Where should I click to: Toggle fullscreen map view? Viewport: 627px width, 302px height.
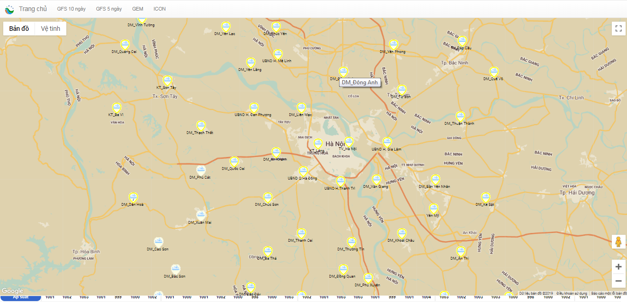618,29
